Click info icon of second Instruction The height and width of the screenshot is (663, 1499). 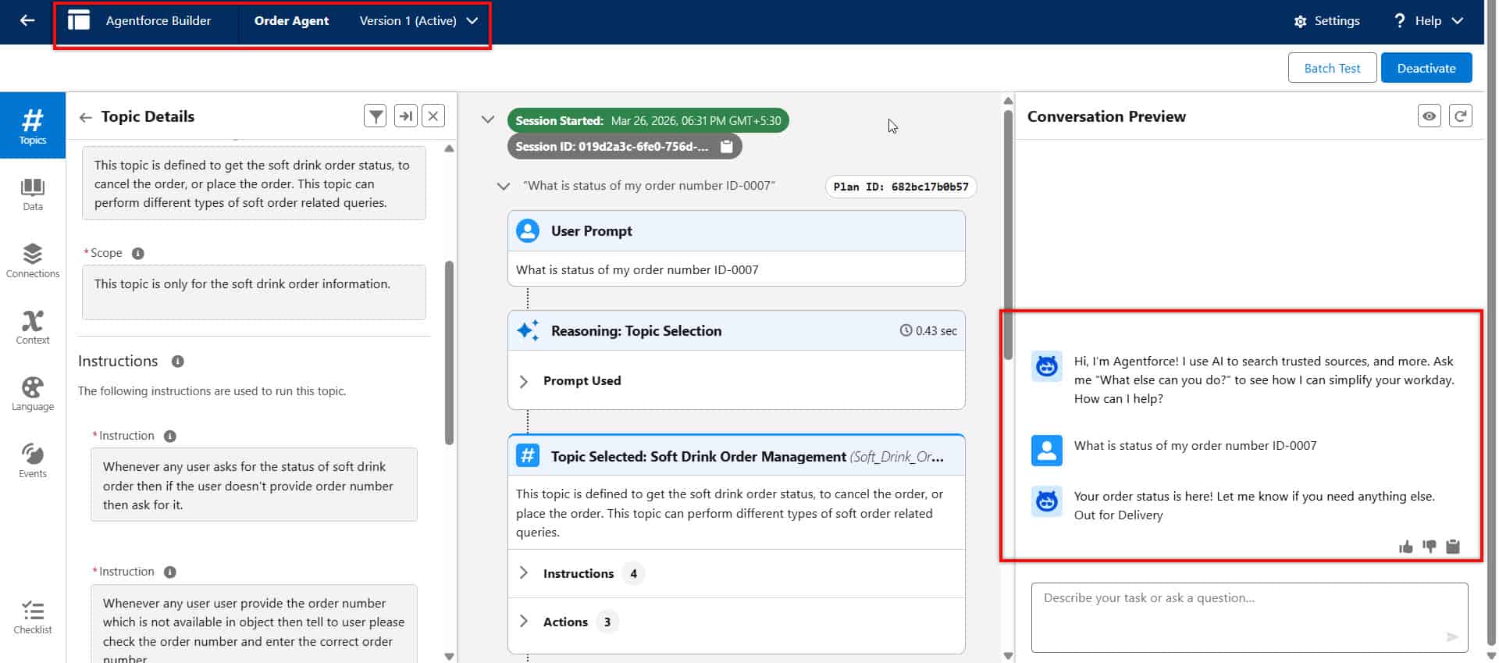tap(170, 572)
